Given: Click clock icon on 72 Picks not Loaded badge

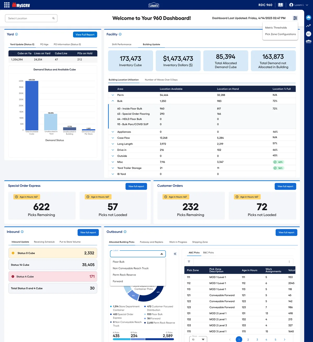Looking at the screenshot, I should (237, 197).
